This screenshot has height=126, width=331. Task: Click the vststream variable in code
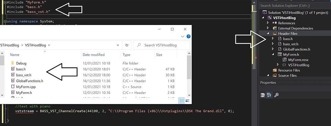tap(24, 111)
